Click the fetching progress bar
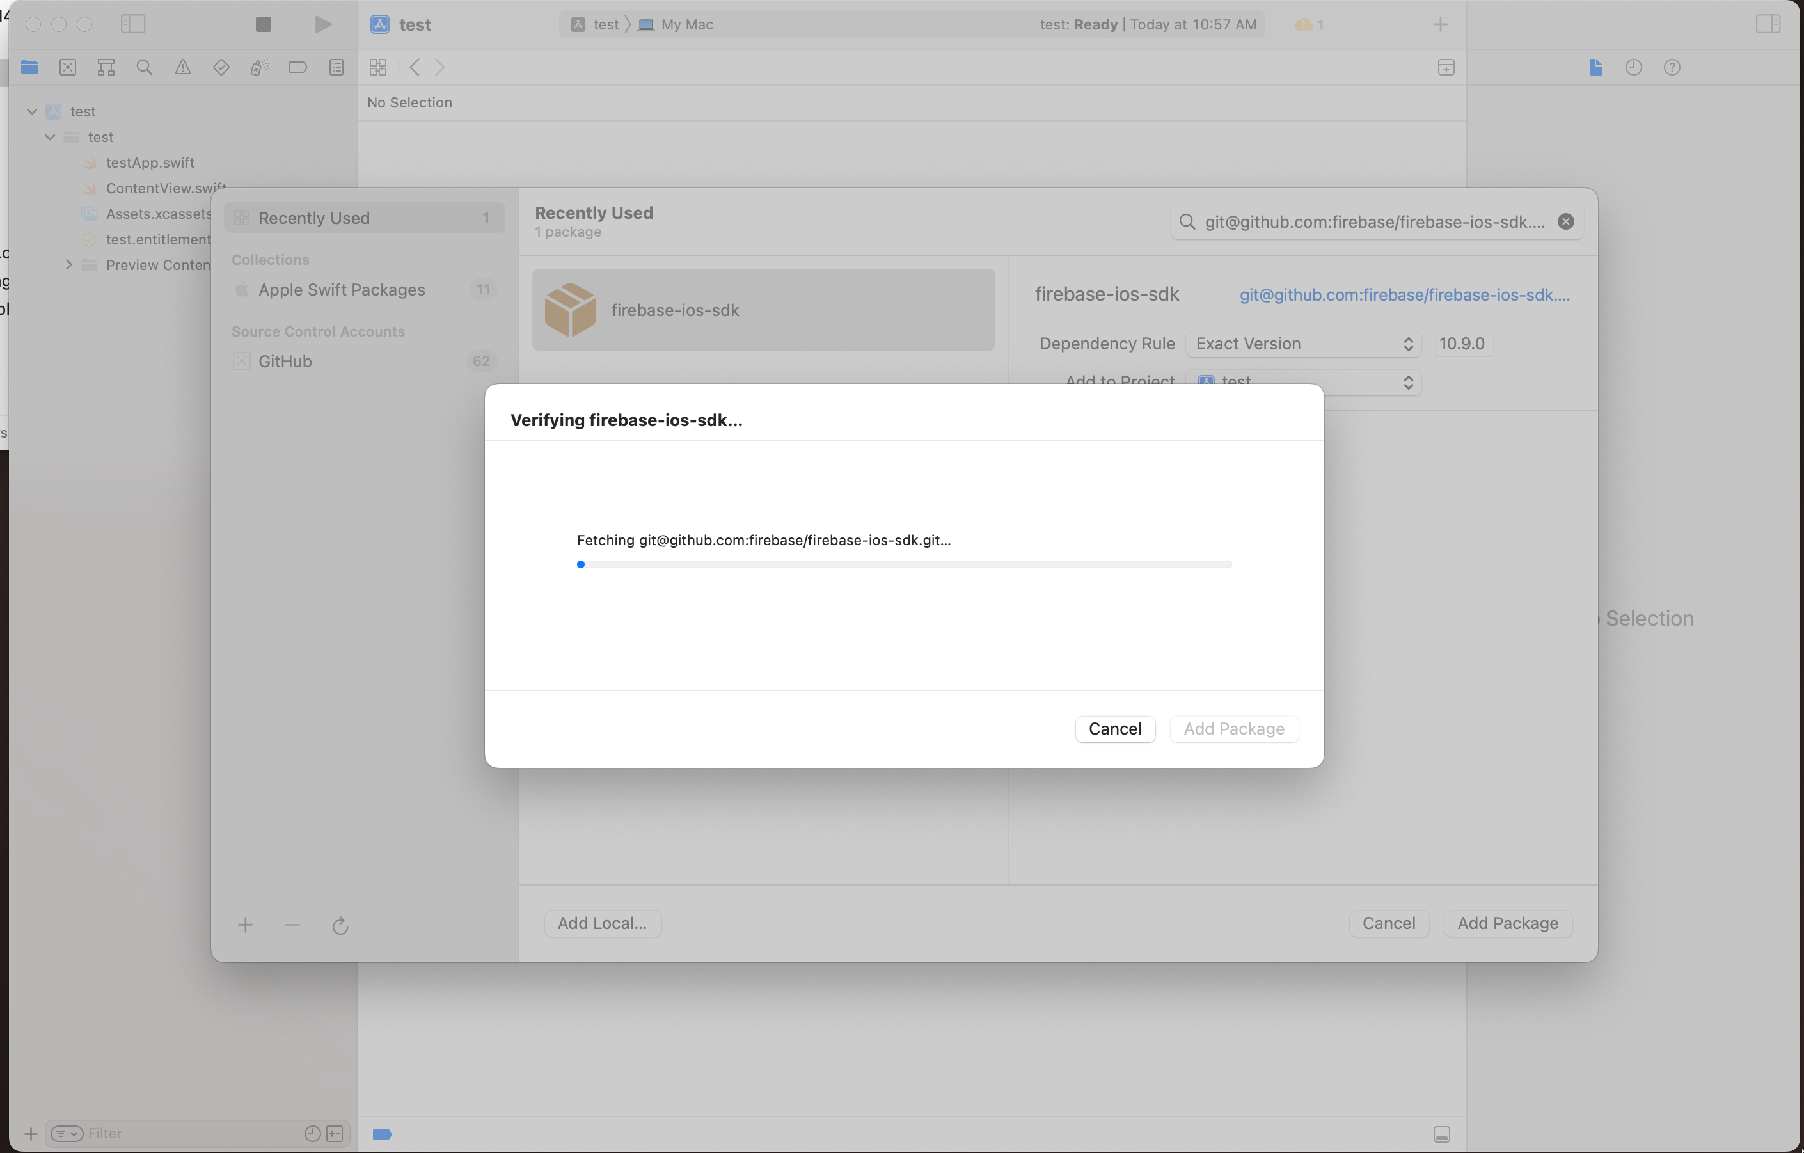Viewport: 1804px width, 1153px height. point(903,564)
